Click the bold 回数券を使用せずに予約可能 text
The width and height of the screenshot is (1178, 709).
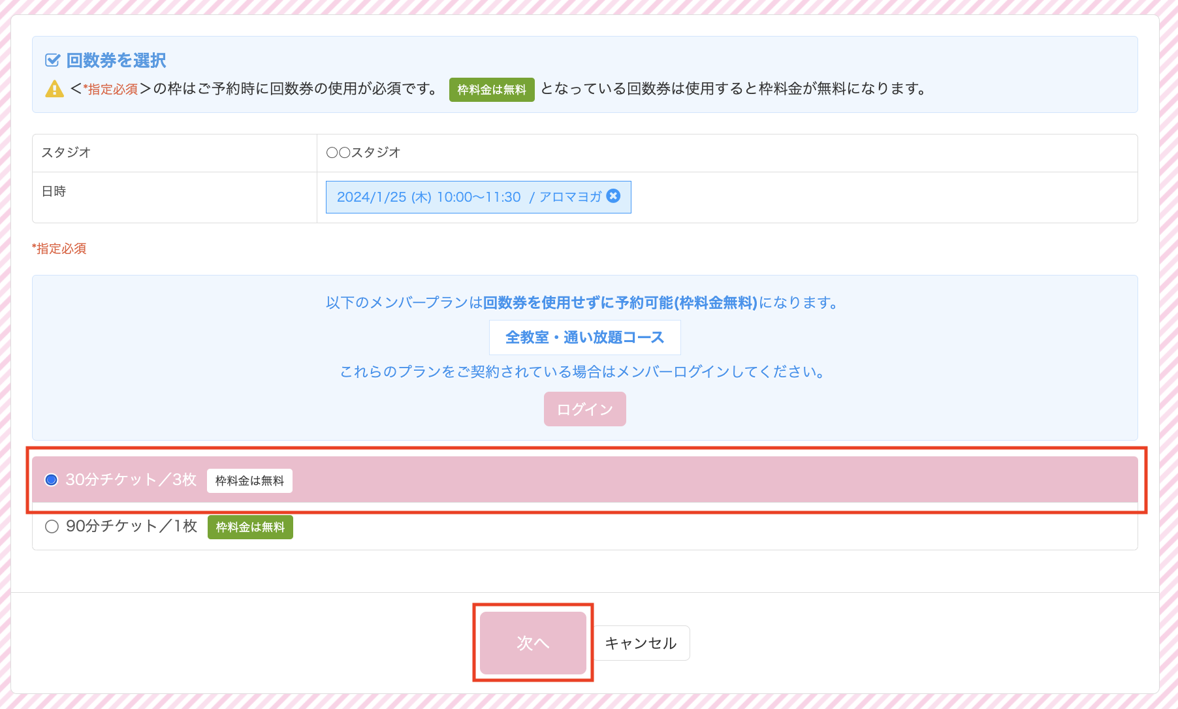(620, 303)
